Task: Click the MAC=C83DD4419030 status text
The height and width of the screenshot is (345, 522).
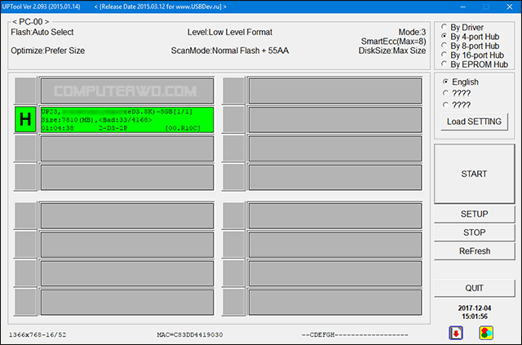Action: click(x=190, y=334)
